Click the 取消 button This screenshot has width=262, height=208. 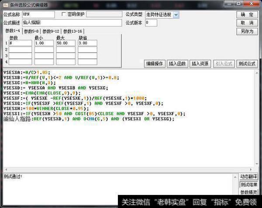tap(247, 23)
